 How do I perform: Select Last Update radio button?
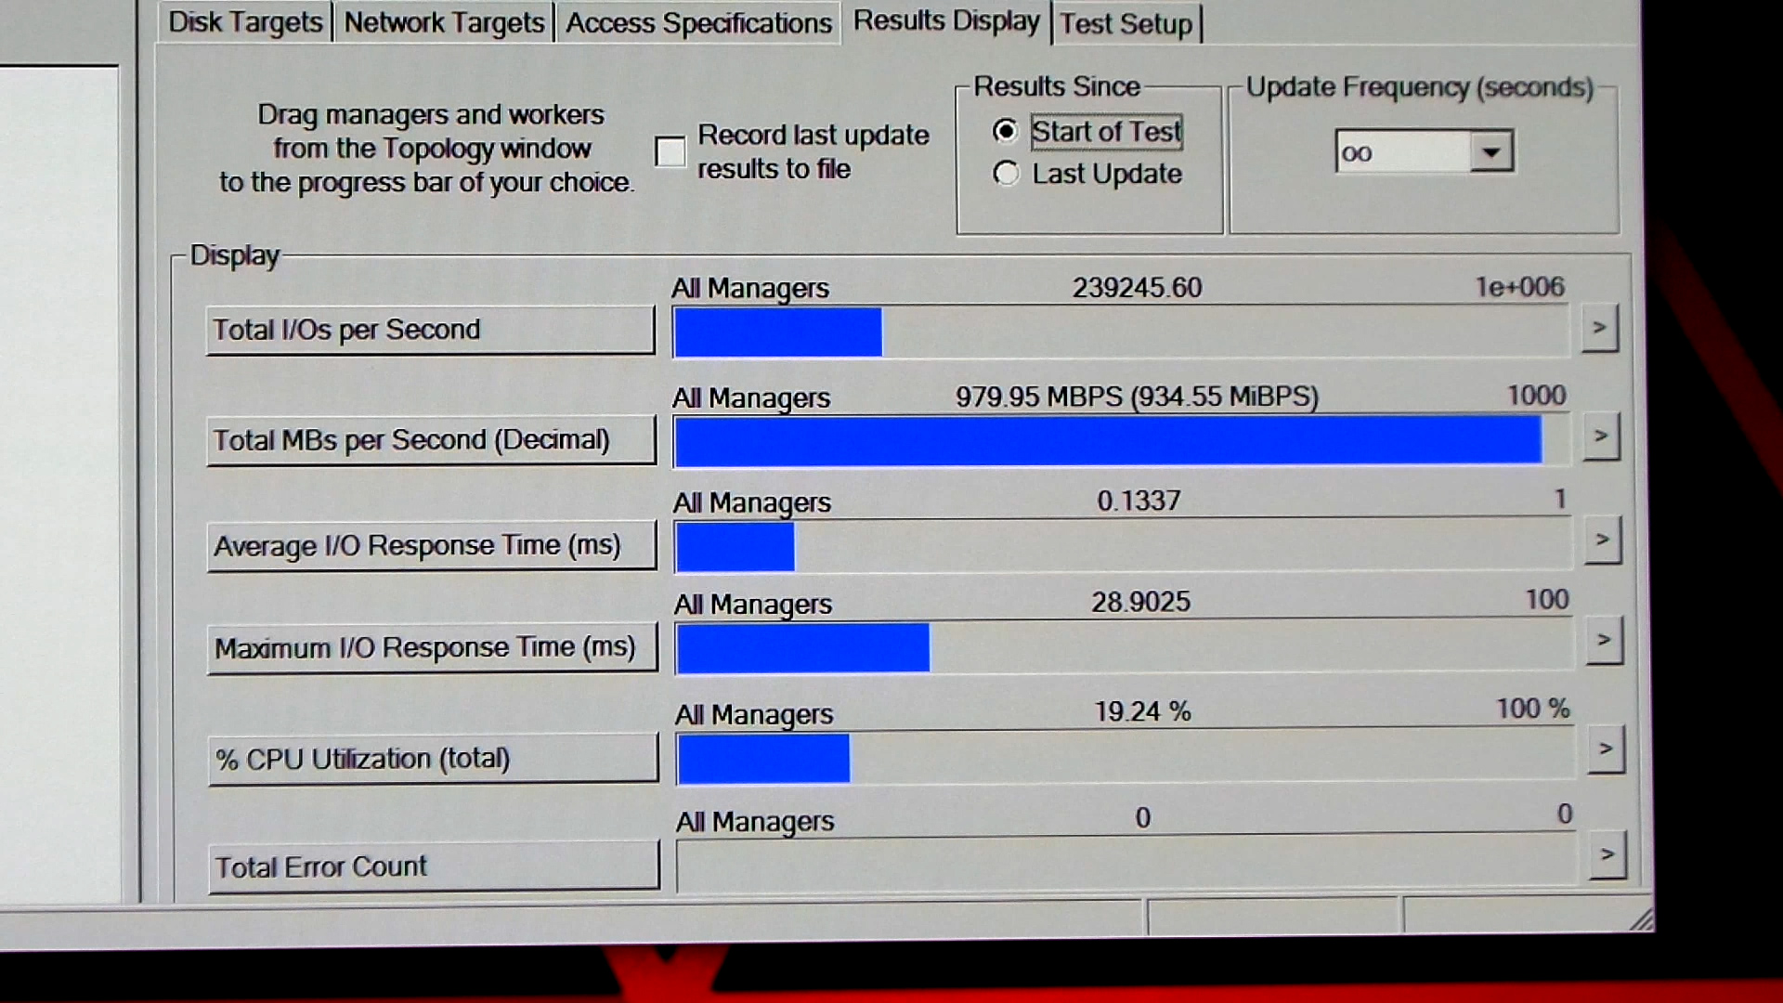tap(1004, 173)
